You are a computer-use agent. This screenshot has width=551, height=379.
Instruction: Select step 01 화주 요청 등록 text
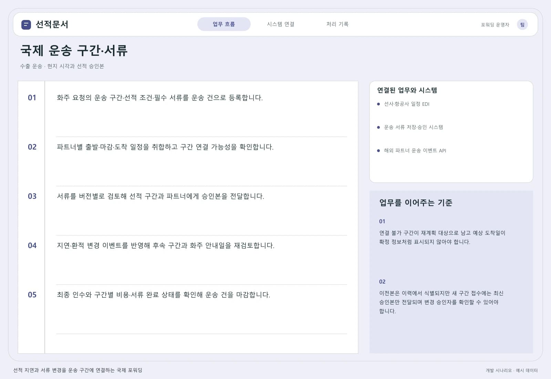point(160,98)
